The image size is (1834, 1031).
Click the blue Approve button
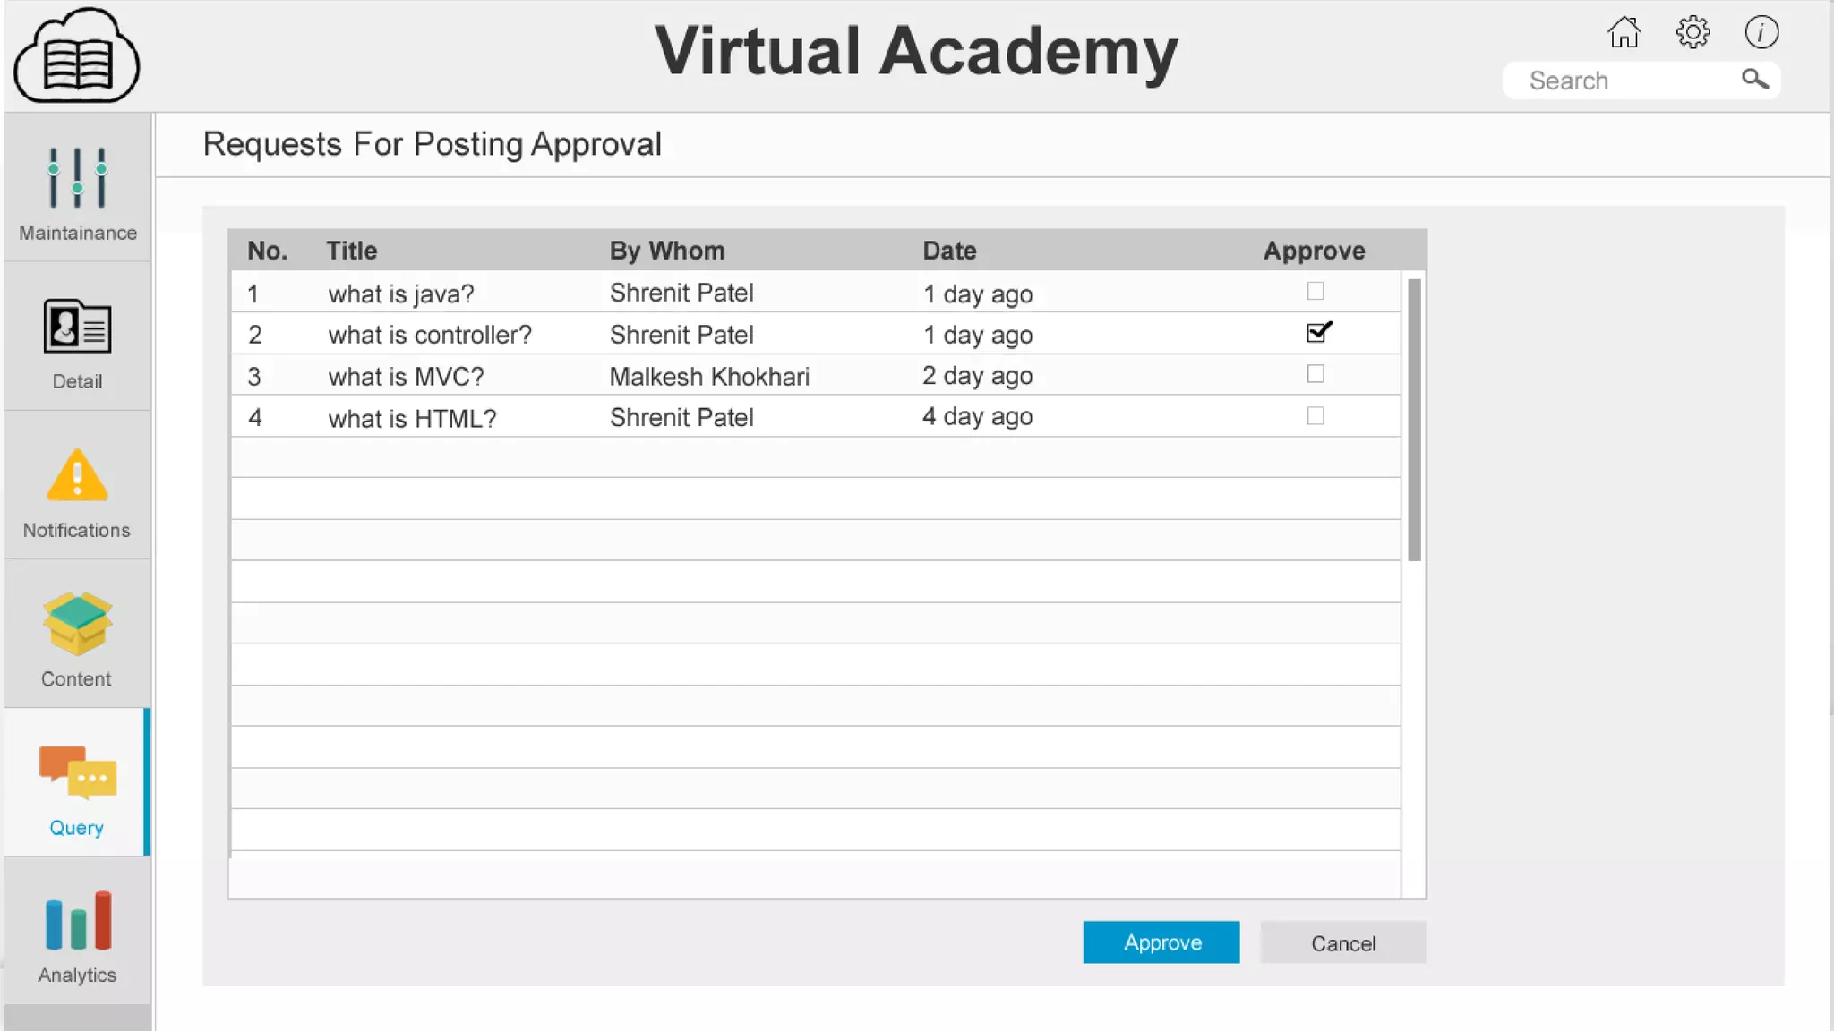(x=1161, y=942)
